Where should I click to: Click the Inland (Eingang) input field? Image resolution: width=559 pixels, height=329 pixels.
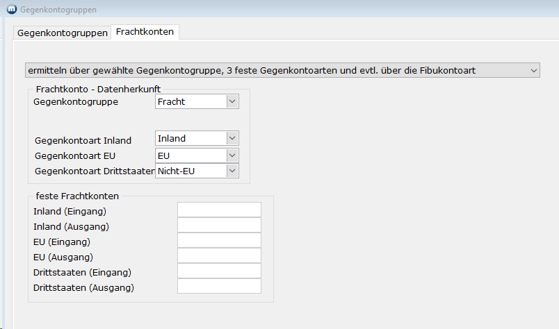click(x=219, y=210)
